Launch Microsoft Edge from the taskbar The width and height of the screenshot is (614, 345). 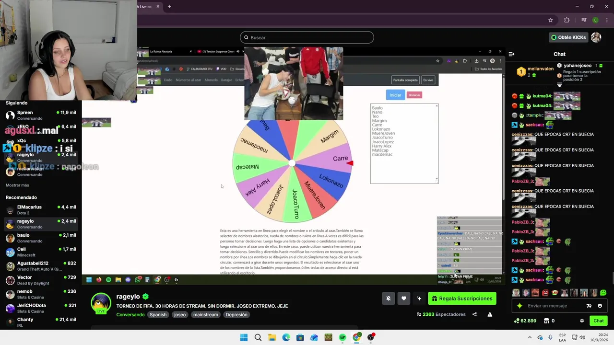point(286,337)
